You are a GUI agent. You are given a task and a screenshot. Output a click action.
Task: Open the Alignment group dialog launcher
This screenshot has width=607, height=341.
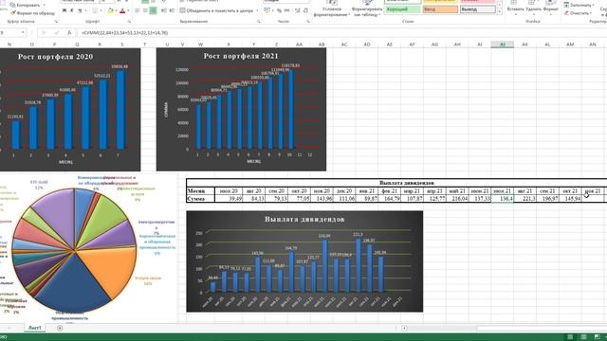point(258,22)
